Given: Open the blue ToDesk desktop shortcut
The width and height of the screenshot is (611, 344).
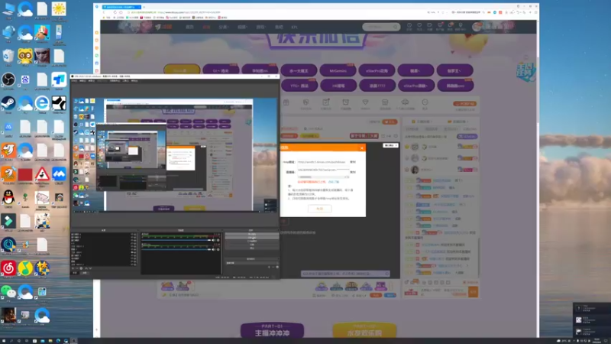Looking at the screenshot, I should pos(59,80).
